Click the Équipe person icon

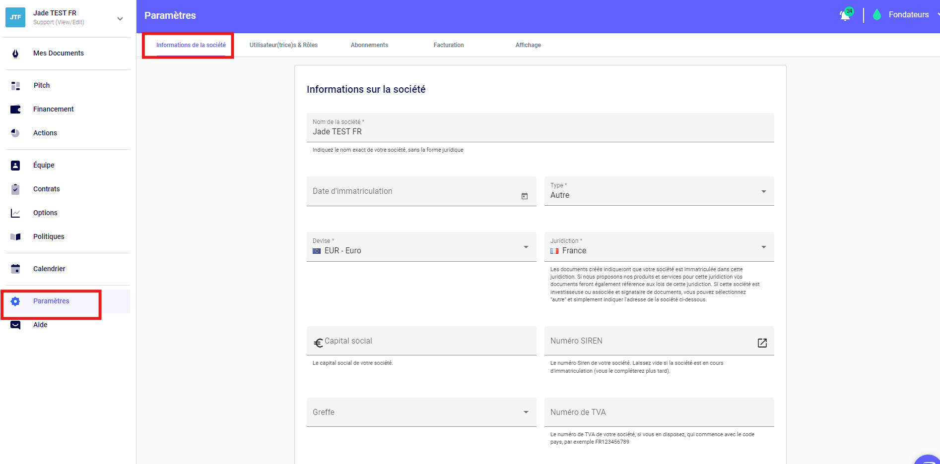(x=15, y=166)
